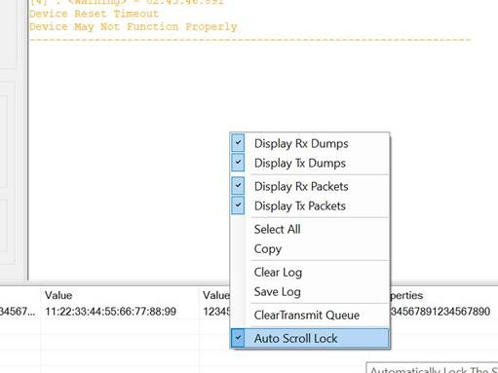Toggle Display Tx Dumps option
Viewport: 498px width, 373px height.
click(310, 163)
